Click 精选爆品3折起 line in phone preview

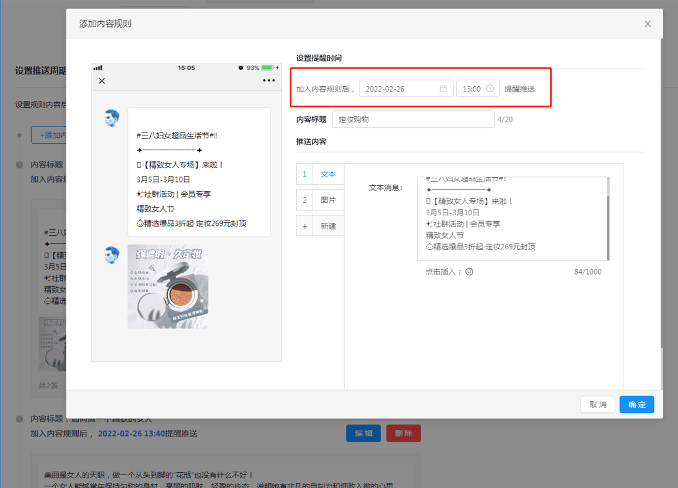click(192, 223)
